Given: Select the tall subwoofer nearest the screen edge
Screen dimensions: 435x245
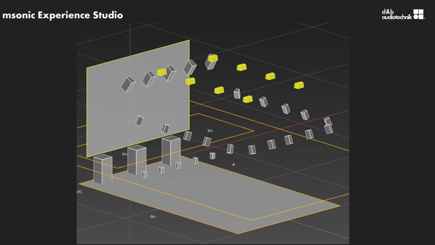Looking at the screenshot, I should [171, 151].
